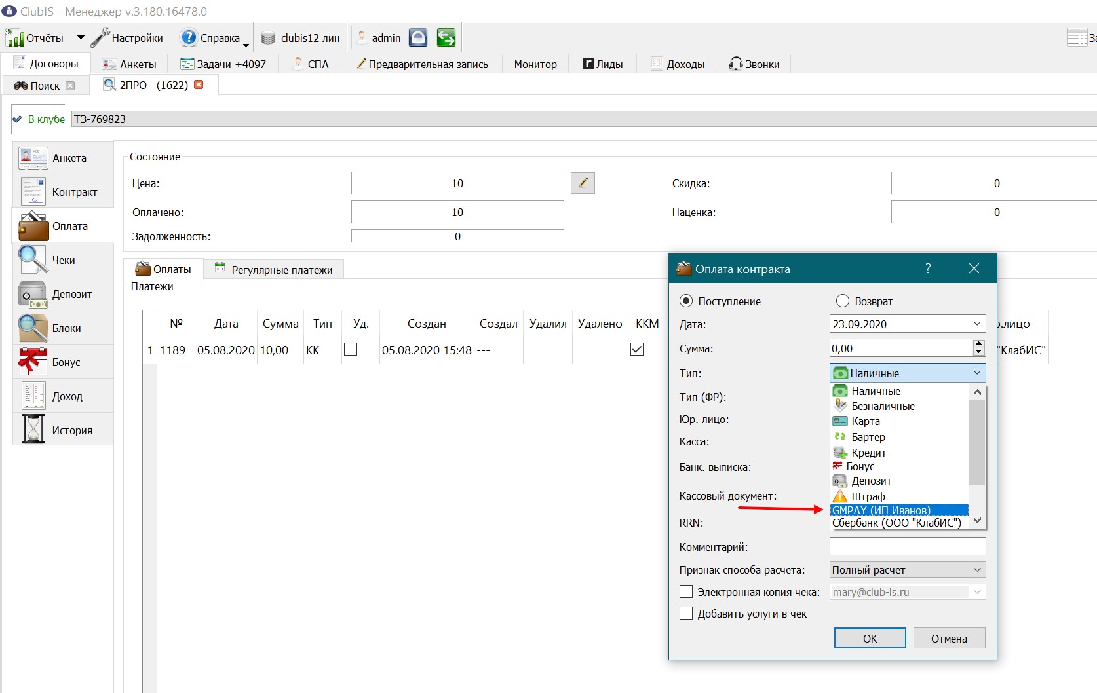Image resolution: width=1097 pixels, height=693 pixels.
Task: Enable the Электронная копия чека checkbox
Action: [686, 591]
